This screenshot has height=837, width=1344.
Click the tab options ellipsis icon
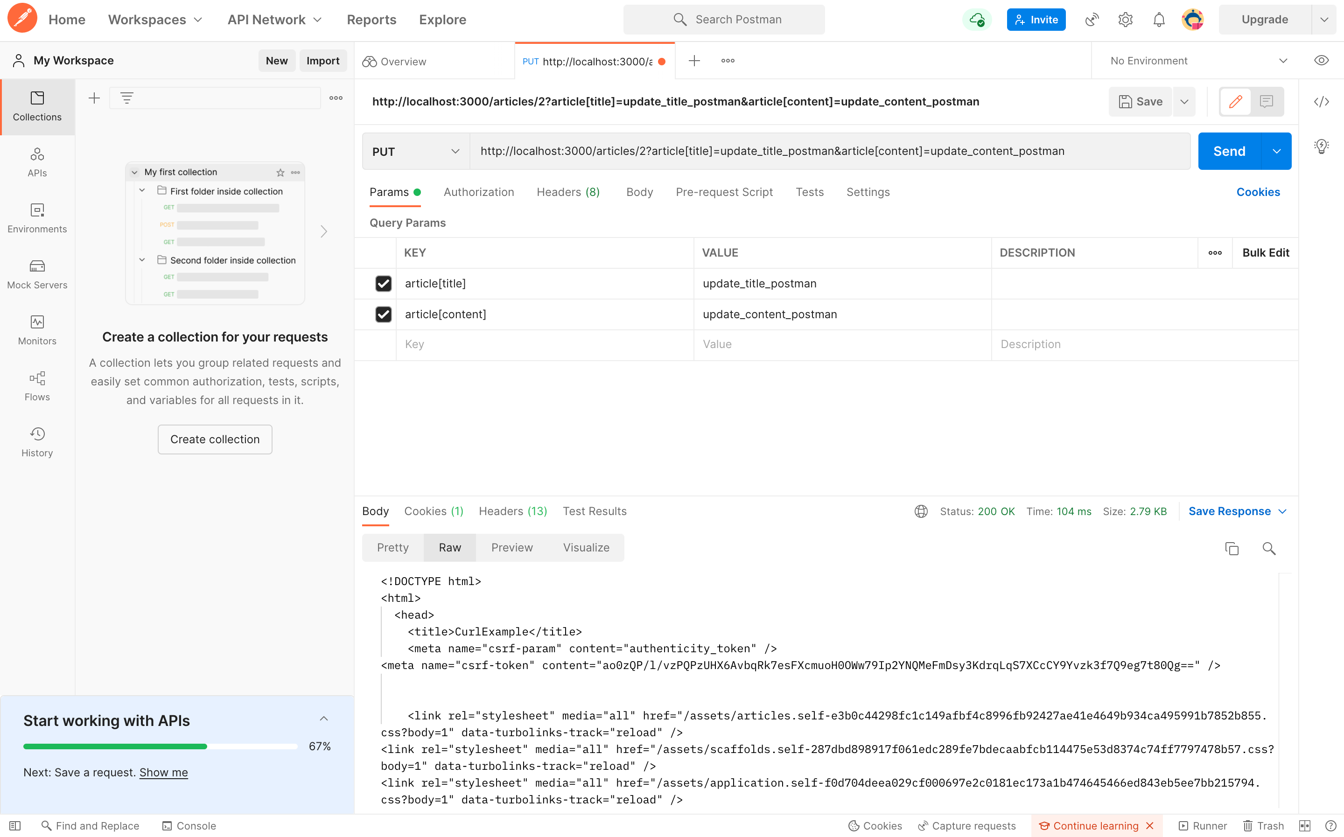click(x=728, y=60)
